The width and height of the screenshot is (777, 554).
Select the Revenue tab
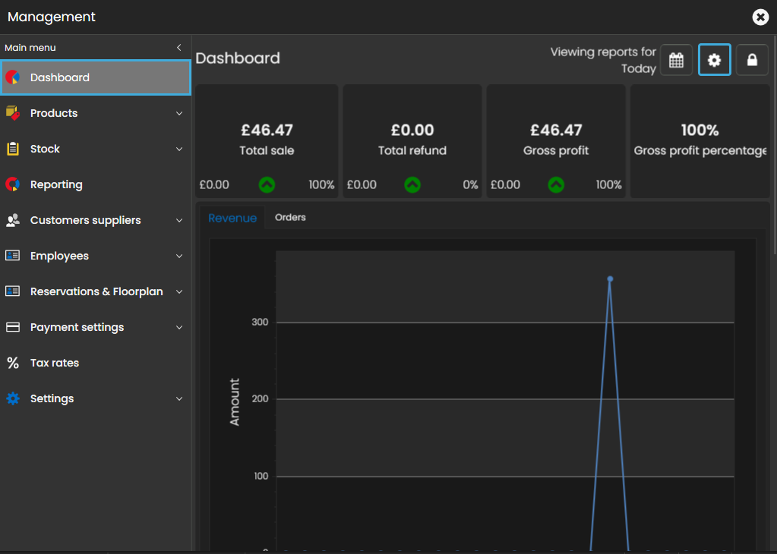[232, 218]
